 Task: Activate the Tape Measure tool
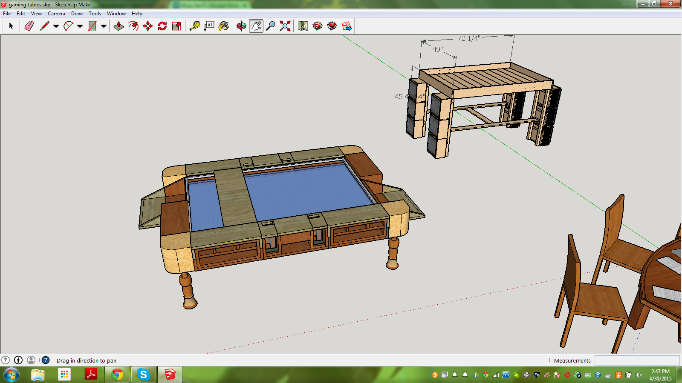point(195,26)
